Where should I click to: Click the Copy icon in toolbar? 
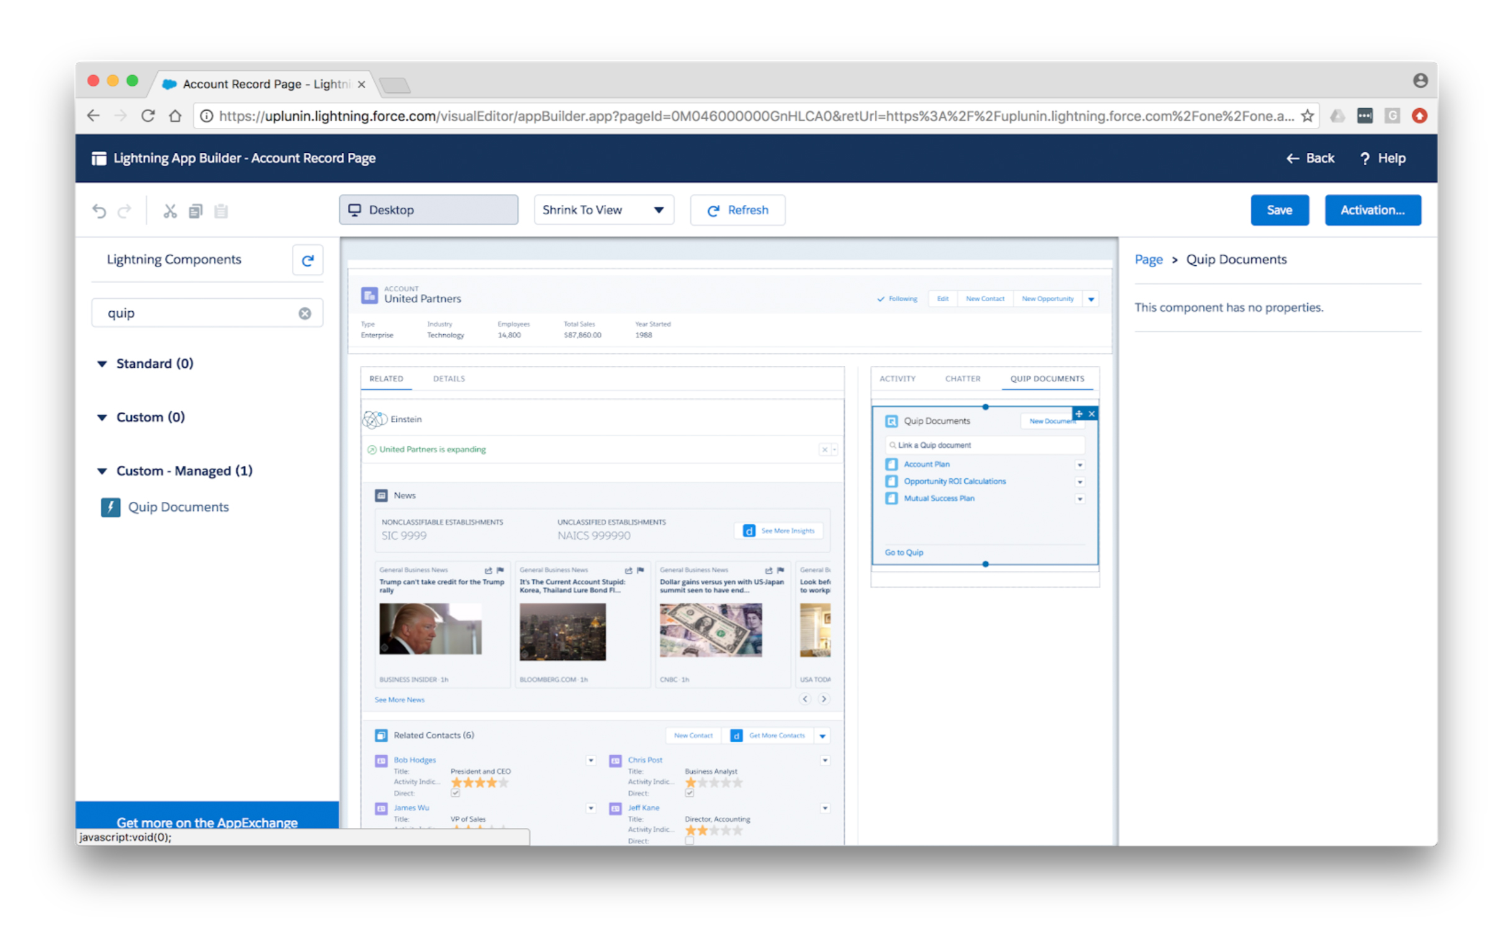pos(196,211)
